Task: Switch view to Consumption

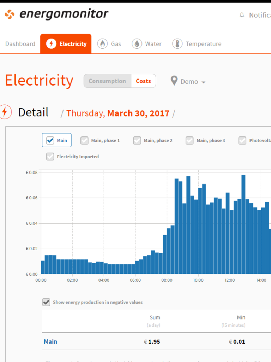Action: [x=107, y=81]
